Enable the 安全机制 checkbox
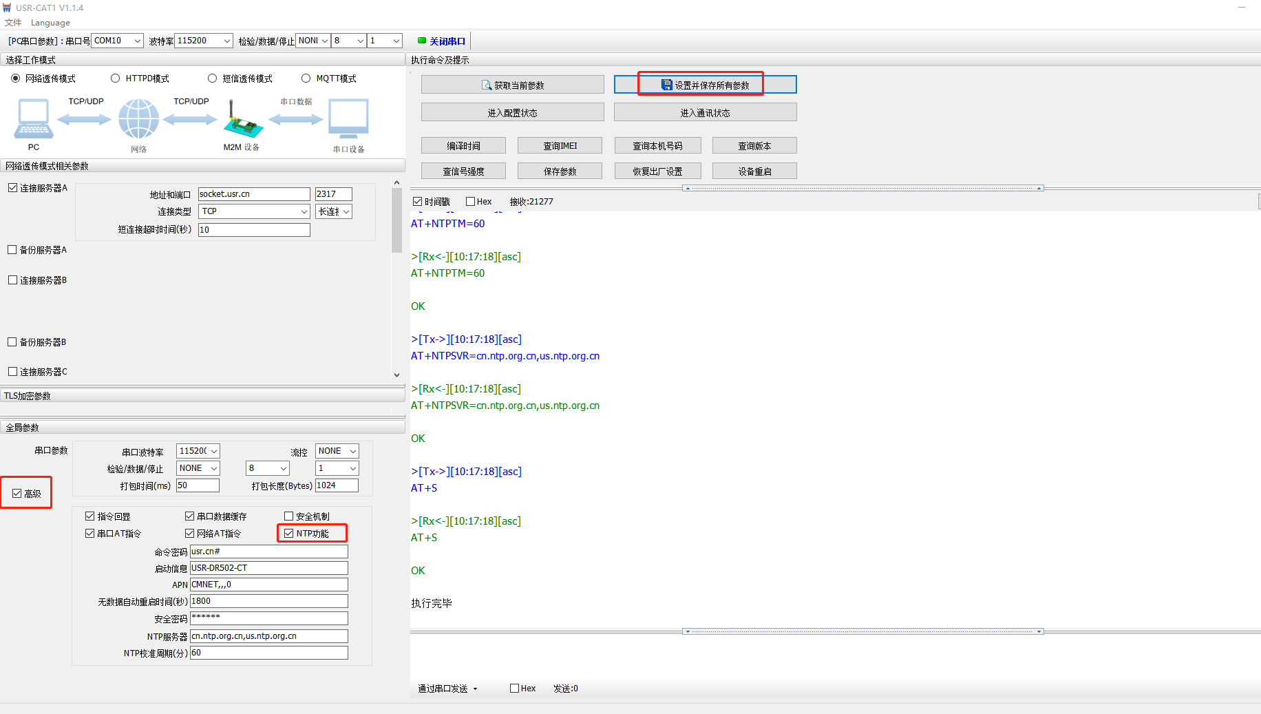Image resolution: width=1261 pixels, height=714 pixels. point(289,516)
